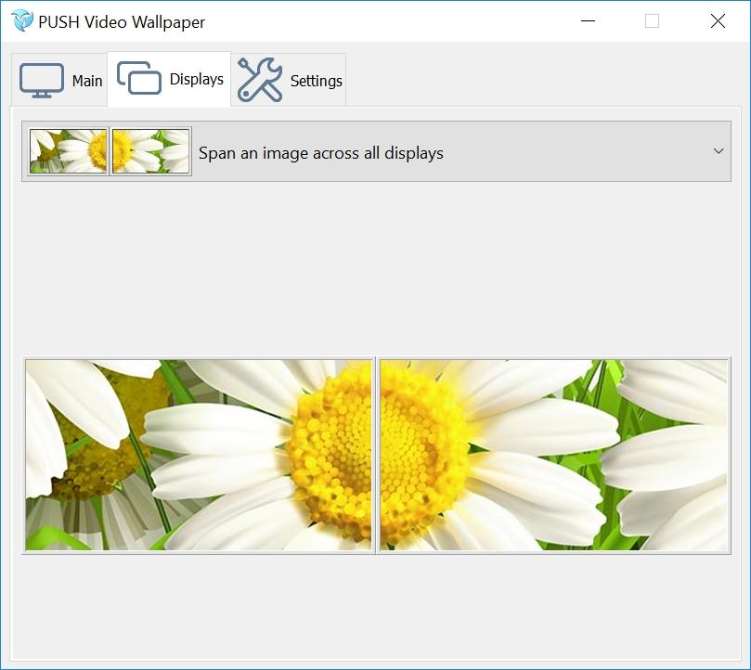Expand the display mode dropdown arrow
Screen dimensions: 751x670
click(719, 151)
